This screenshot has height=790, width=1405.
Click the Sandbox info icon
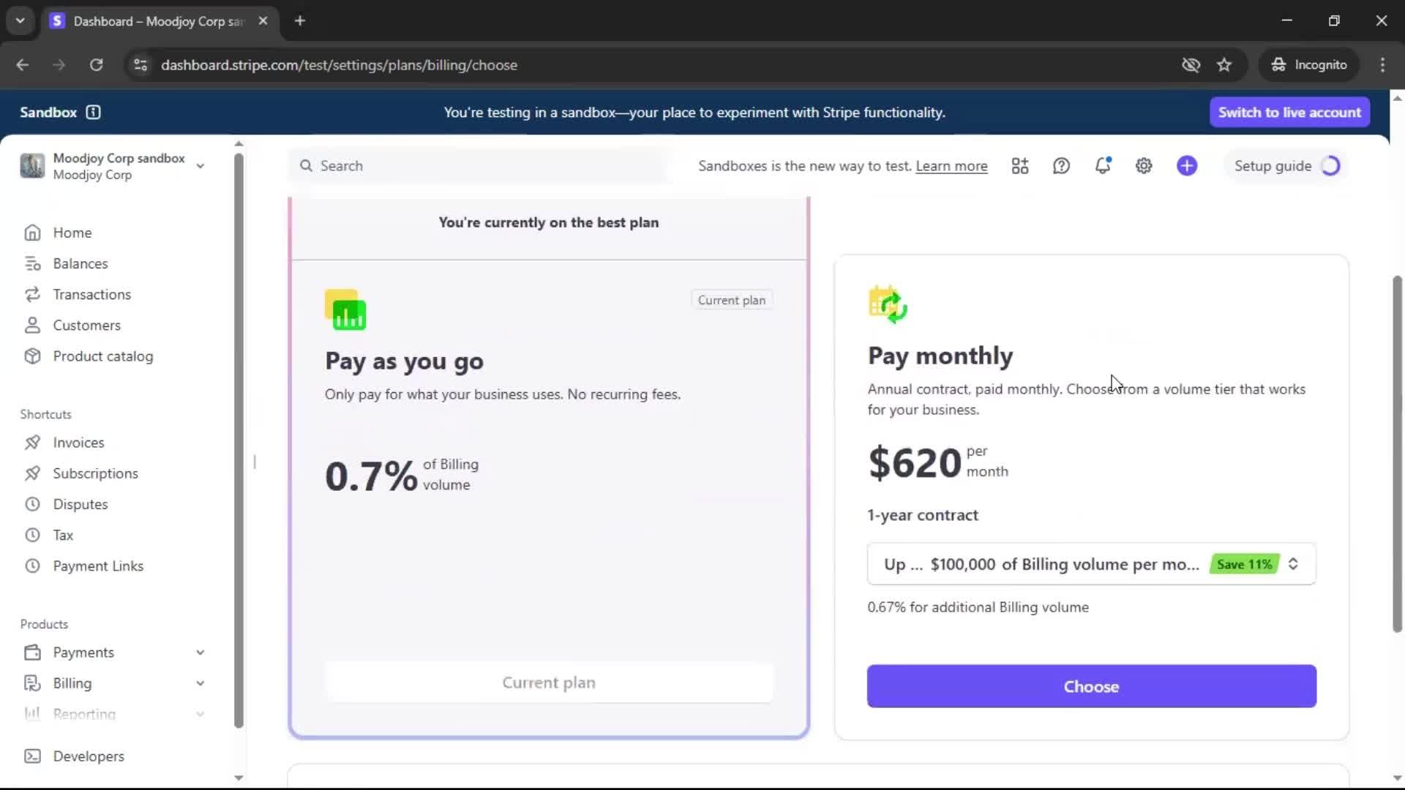(x=93, y=112)
